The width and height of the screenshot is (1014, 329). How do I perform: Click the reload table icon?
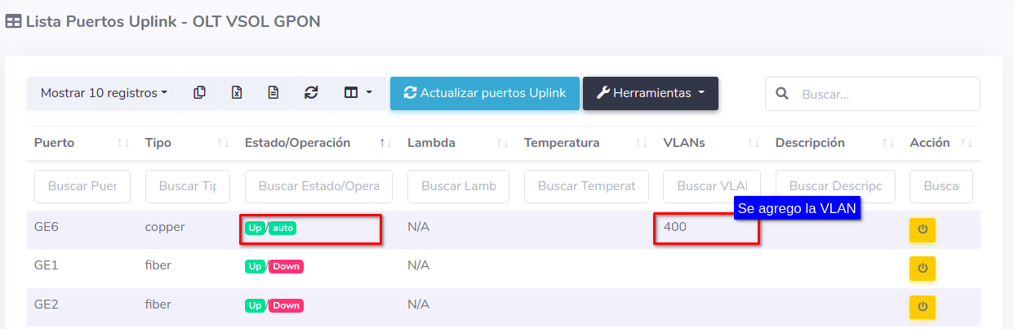tap(311, 93)
